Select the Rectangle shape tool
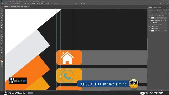The width and height of the screenshot is (169, 95). pyautogui.click(x=2, y=50)
